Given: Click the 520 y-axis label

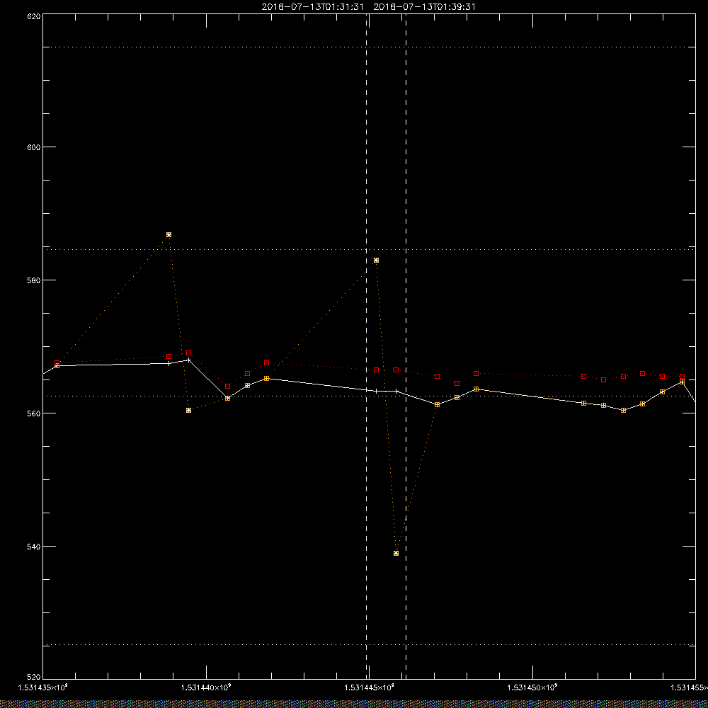Looking at the screenshot, I should point(34,678).
